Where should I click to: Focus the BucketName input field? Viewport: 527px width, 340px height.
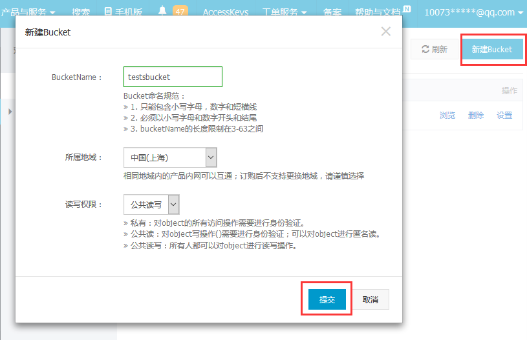173,77
